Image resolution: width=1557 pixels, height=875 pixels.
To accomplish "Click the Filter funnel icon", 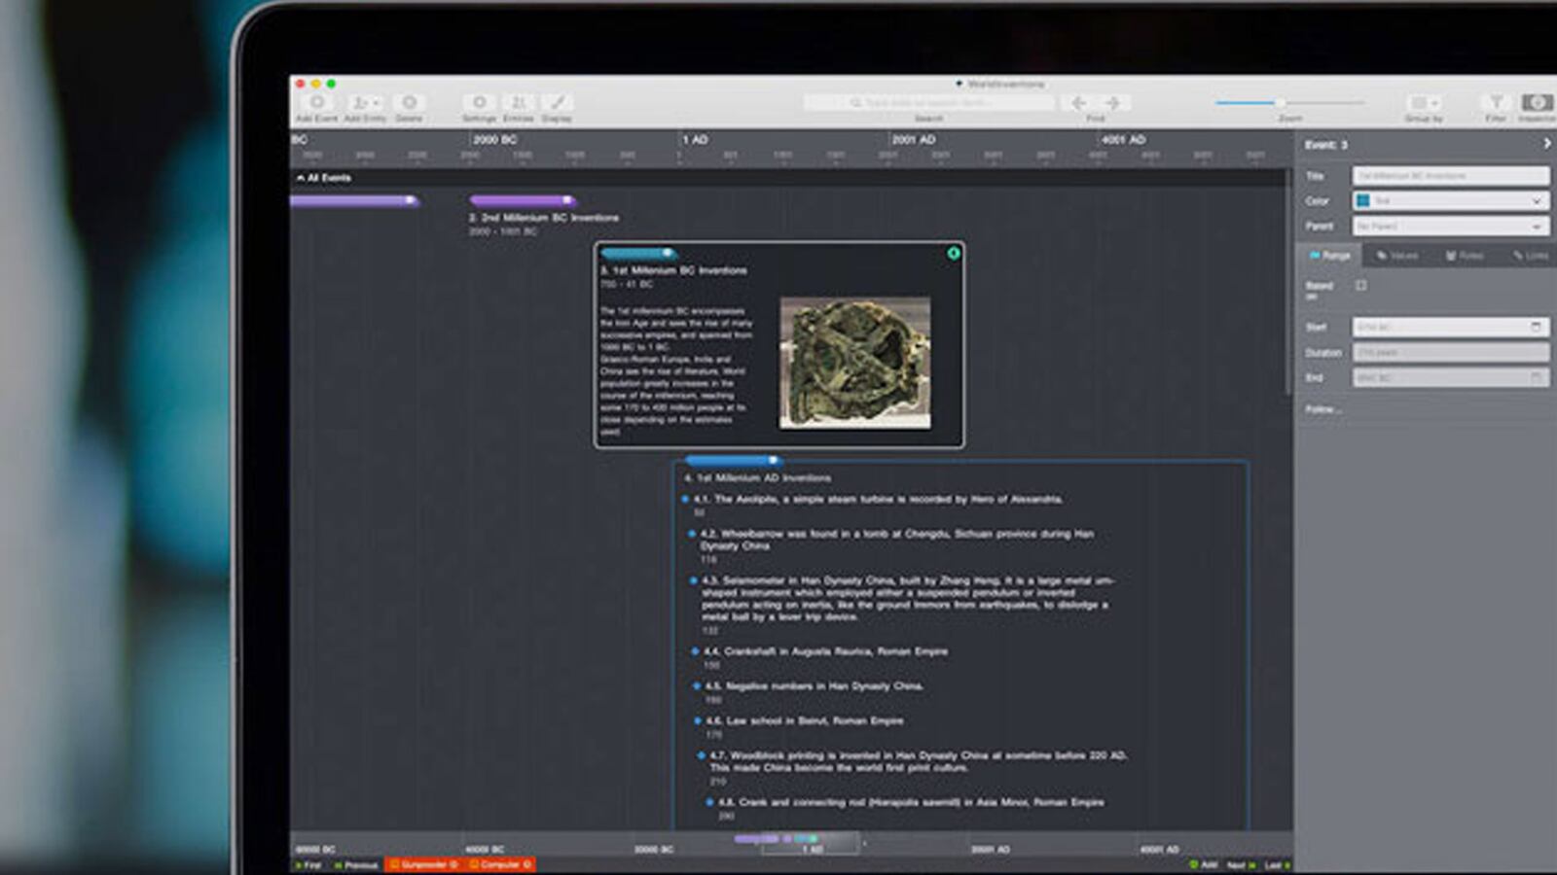I will [1496, 103].
